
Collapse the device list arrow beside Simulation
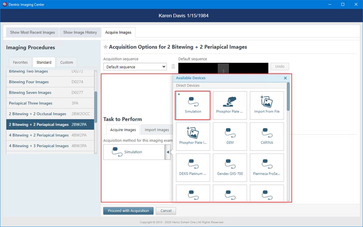(168, 152)
